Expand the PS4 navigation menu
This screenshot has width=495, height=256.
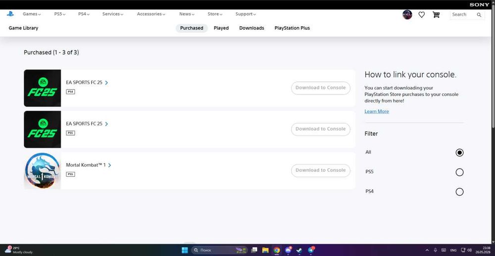tap(84, 14)
